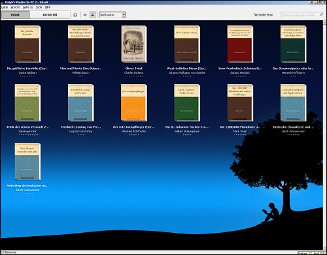Click author name Dante Alighieri
Screen dimensions: 327x255
tap(27, 72)
